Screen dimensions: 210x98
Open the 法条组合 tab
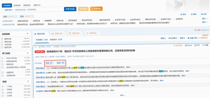click(x=92, y=33)
